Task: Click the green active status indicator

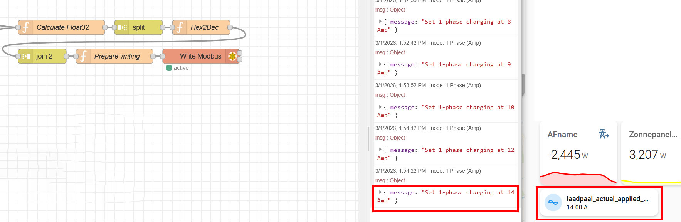Action: [x=169, y=68]
